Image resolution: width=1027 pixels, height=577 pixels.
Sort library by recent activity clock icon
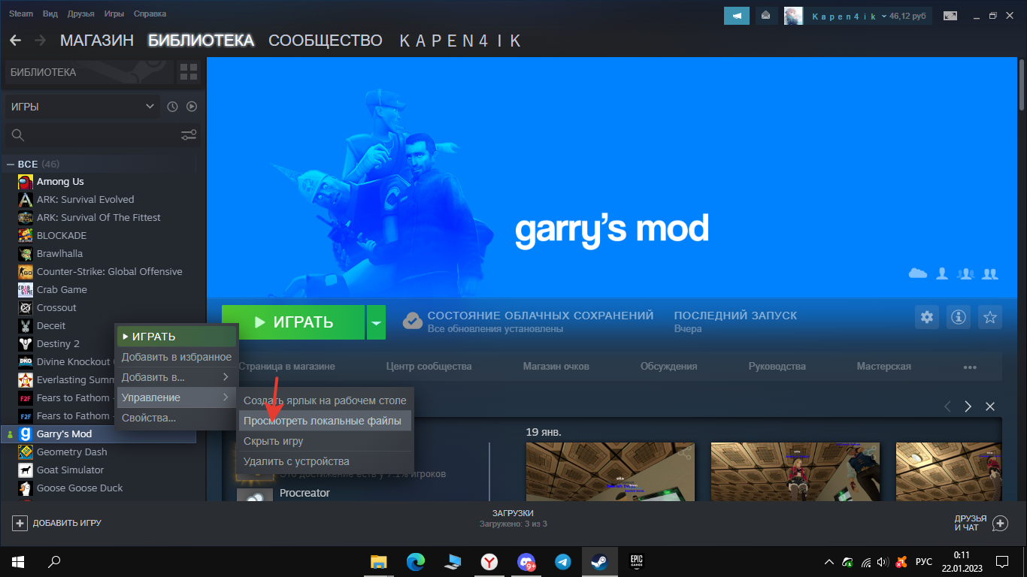pos(172,107)
